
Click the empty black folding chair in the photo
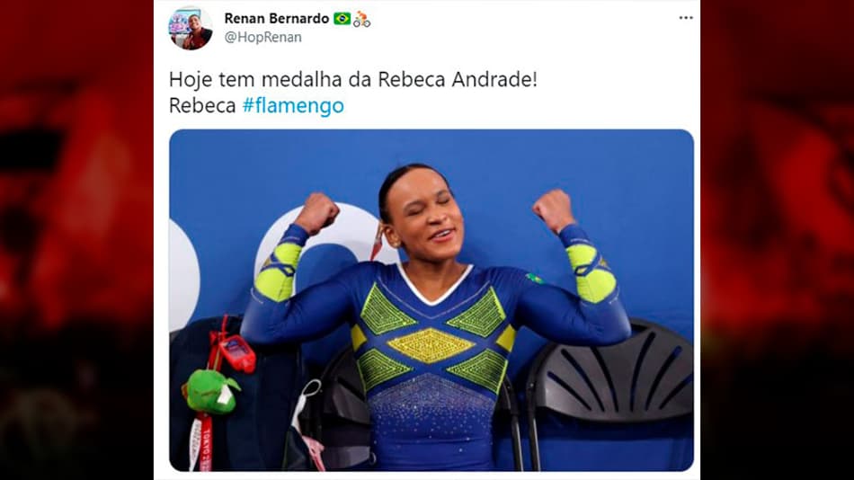click(x=610, y=381)
